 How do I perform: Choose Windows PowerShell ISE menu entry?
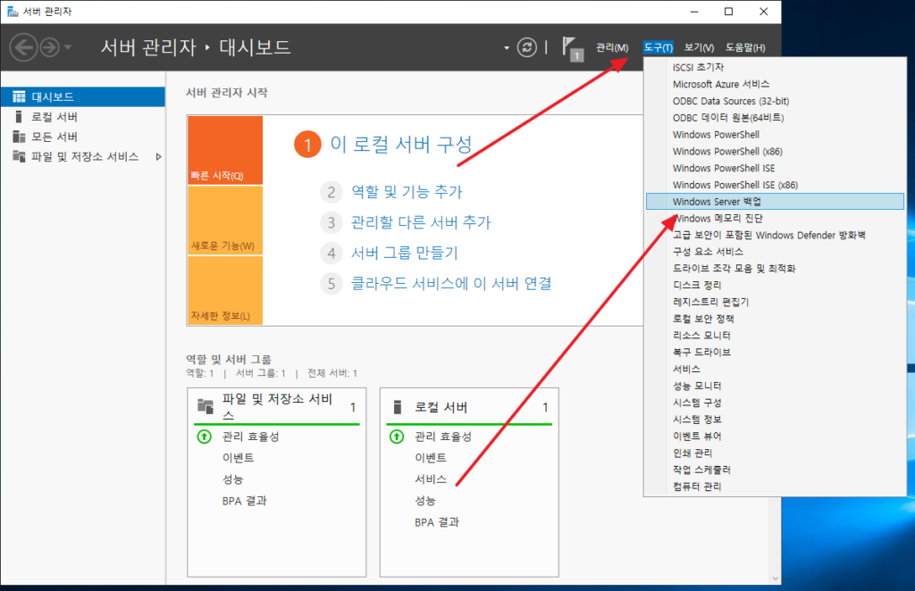pos(724,168)
